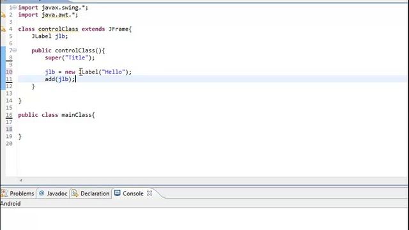Close the Console view with its X
Viewport: 409px width, 230px height.
click(150, 193)
